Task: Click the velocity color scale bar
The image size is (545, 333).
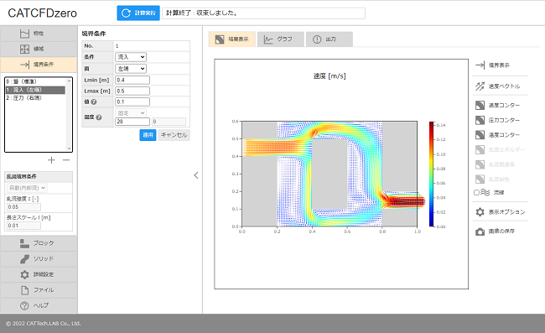Action: pyautogui.click(x=431, y=174)
